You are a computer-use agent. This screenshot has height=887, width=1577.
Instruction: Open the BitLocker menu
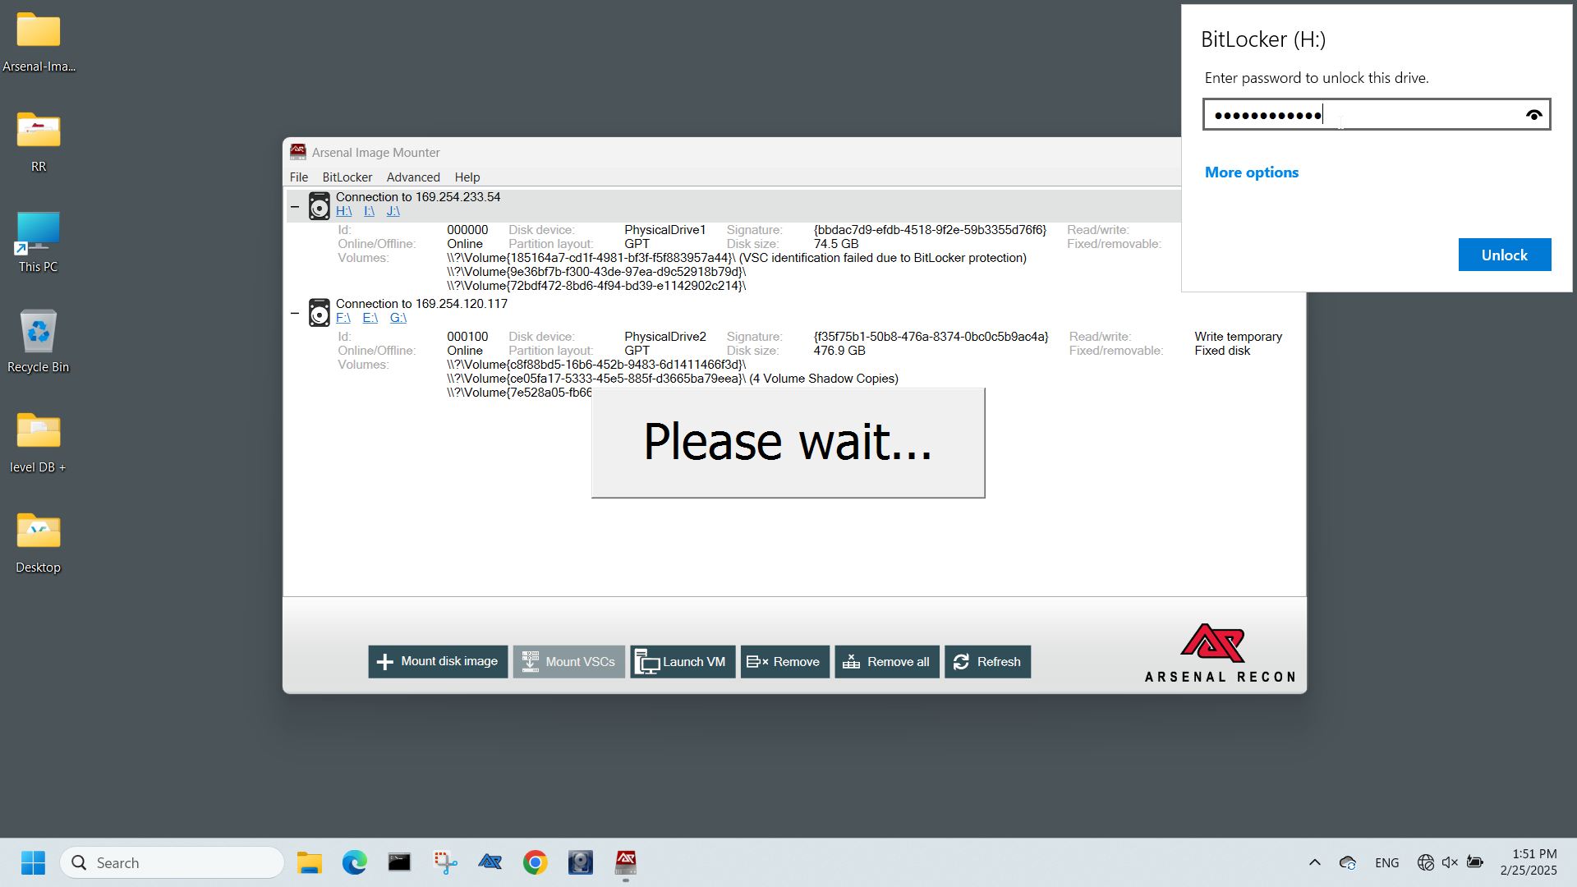pyautogui.click(x=347, y=177)
